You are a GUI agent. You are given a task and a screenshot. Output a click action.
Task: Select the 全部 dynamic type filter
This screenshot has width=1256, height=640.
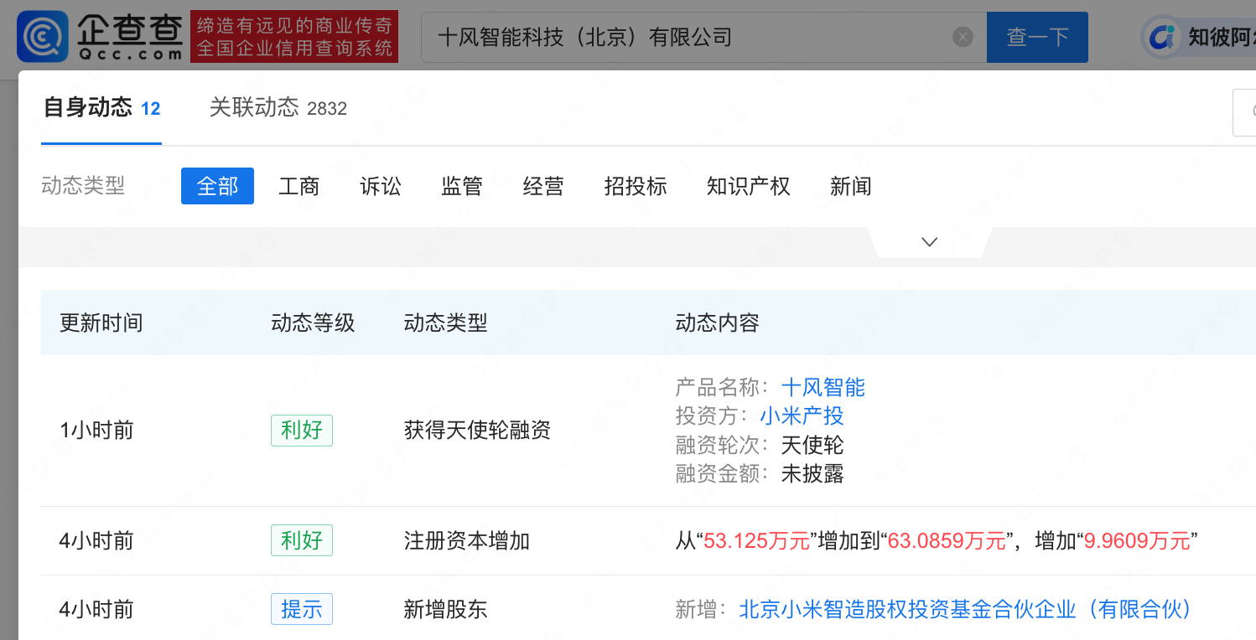pyautogui.click(x=217, y=186)
